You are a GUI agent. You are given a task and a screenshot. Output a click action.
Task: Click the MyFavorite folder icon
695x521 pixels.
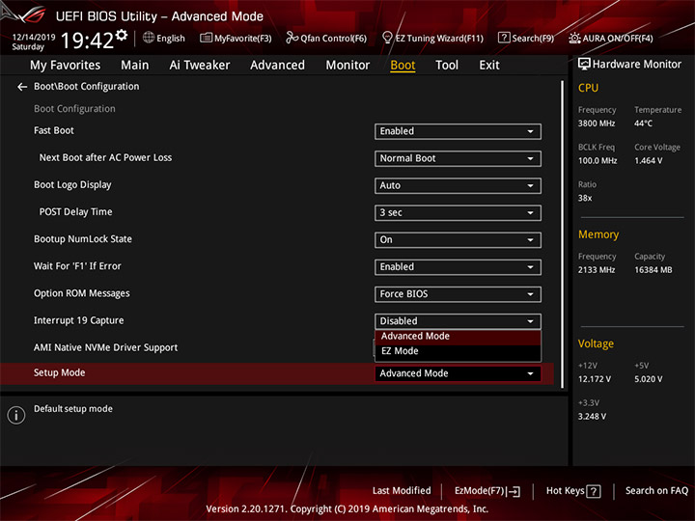[206, 38]
